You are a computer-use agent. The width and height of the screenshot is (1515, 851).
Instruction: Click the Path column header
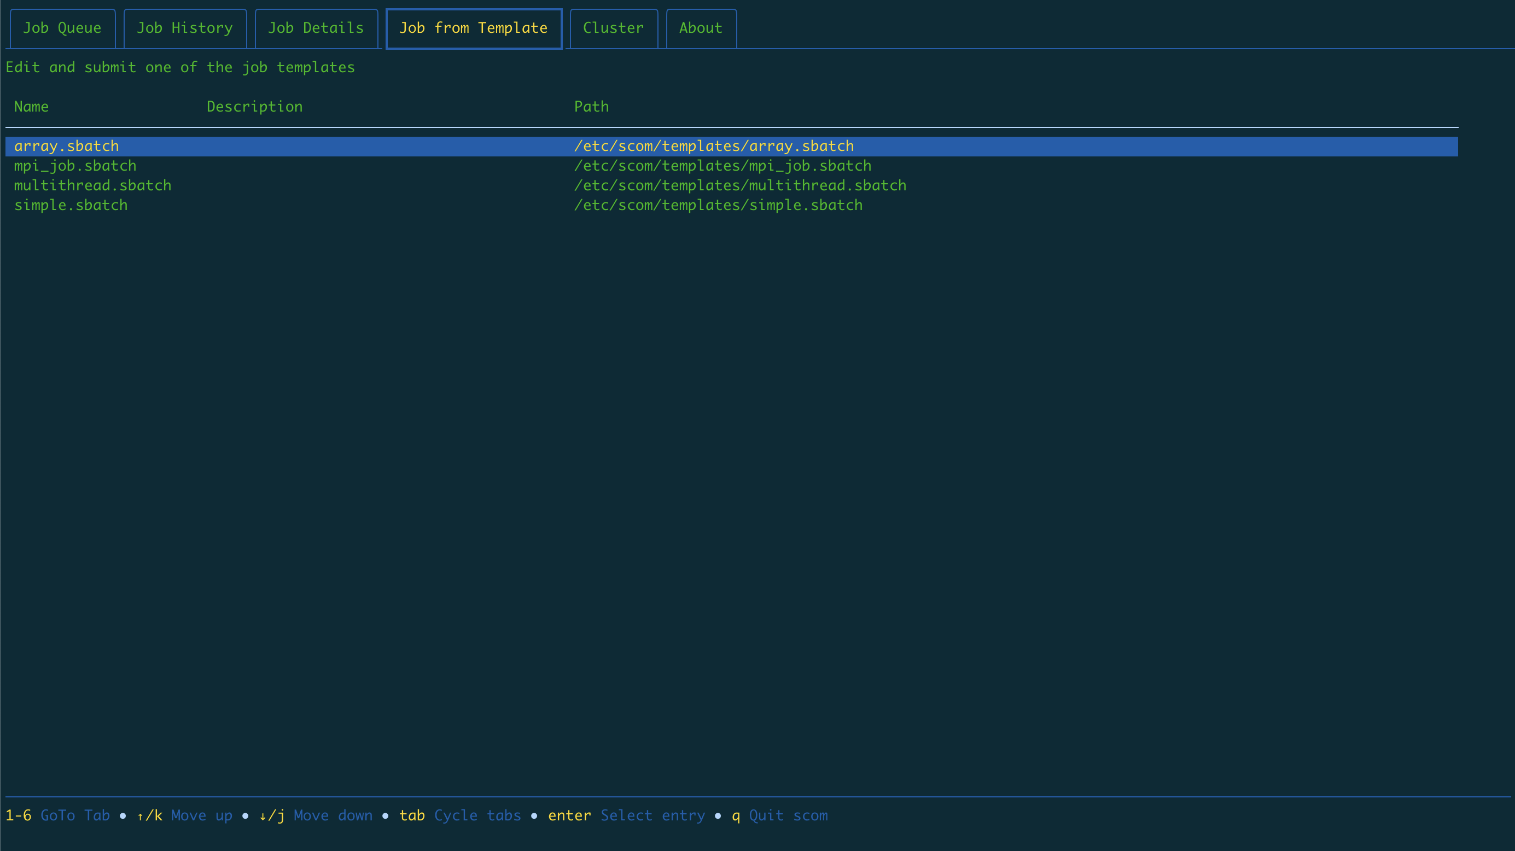(591, 107)
